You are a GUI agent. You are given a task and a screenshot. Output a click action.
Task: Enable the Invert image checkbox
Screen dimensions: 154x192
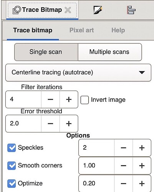pos(84,100)
